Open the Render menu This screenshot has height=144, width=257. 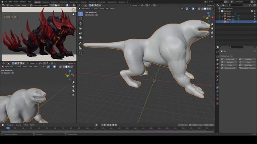tap(16, 2)
